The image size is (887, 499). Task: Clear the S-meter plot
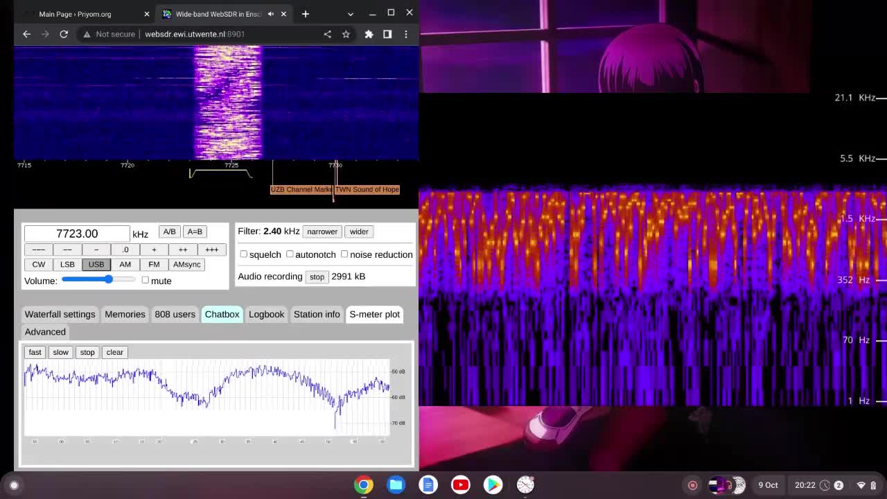pos(114,352)
